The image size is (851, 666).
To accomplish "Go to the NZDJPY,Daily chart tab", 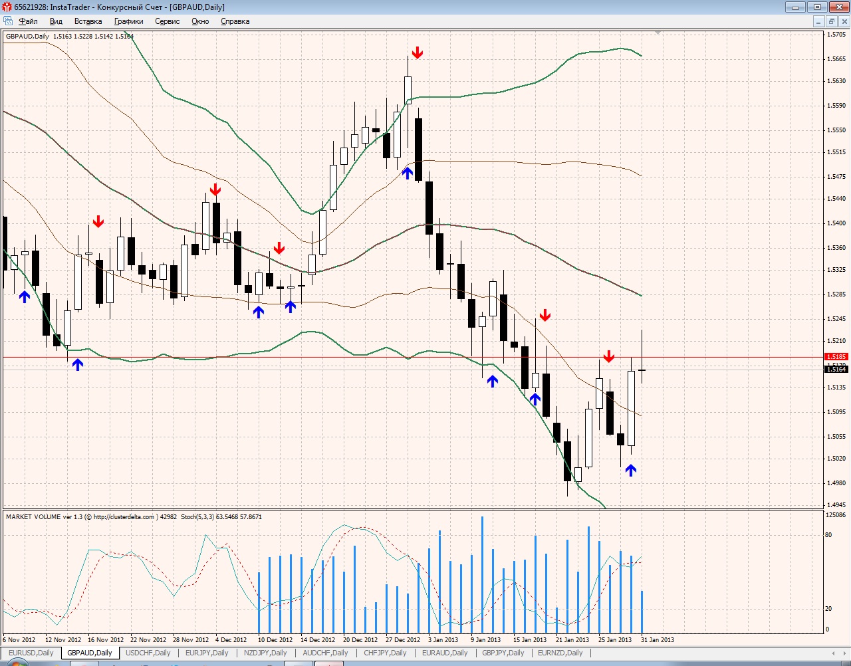I will click(265, 653).
